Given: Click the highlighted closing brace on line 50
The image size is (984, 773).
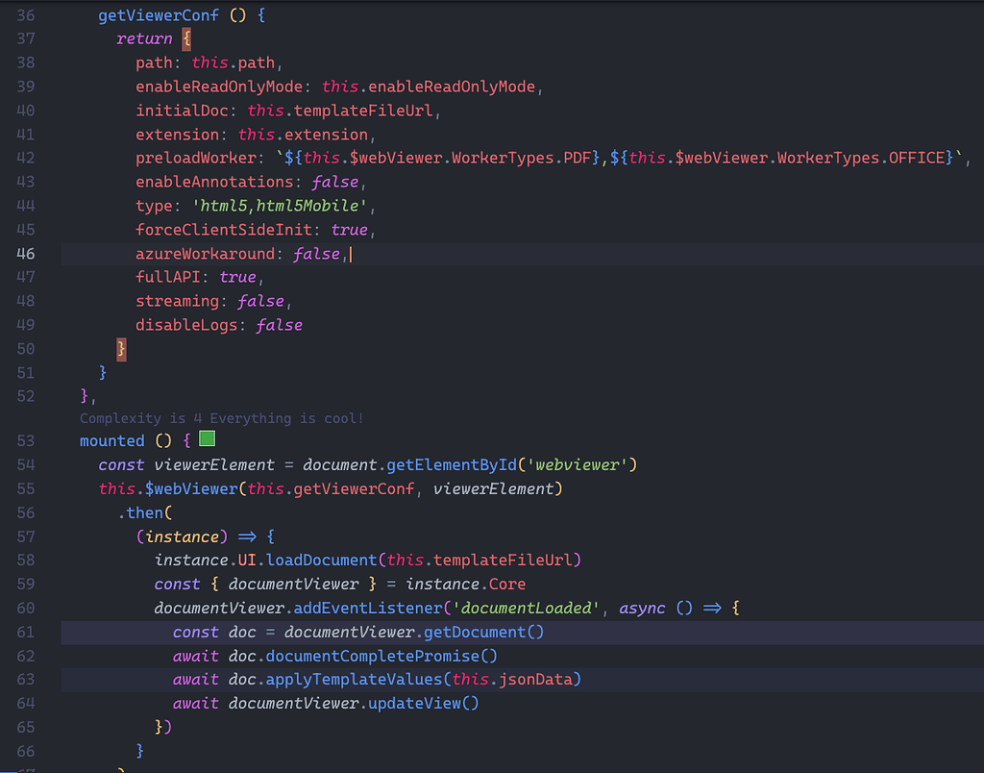Looking at the screenshot, I should 120,349.
